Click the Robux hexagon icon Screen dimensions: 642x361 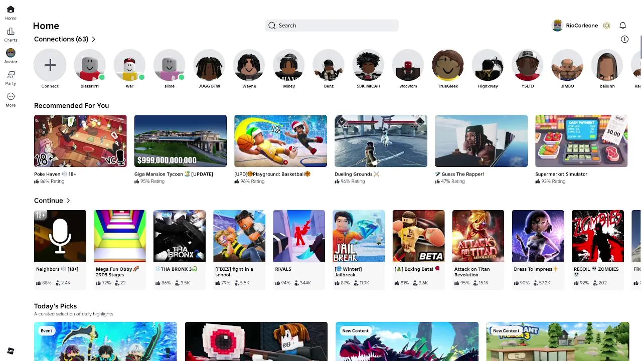point(606,26)
